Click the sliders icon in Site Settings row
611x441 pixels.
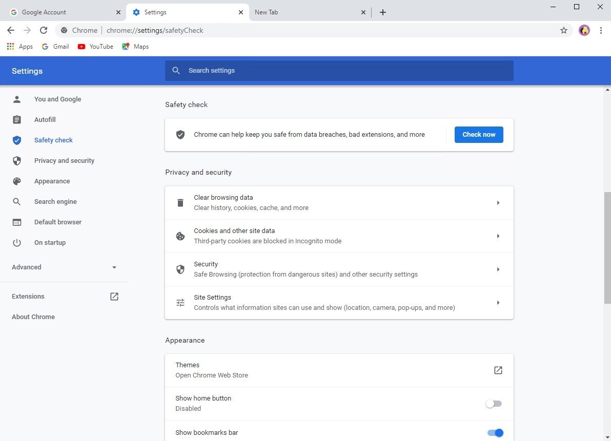click(180, 302)
